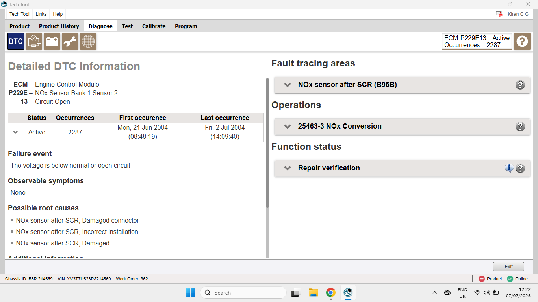This screenshot has width=538, height=302.
Task: Click the ECM-P229E13 Active summary box
Action: point(477,41)
